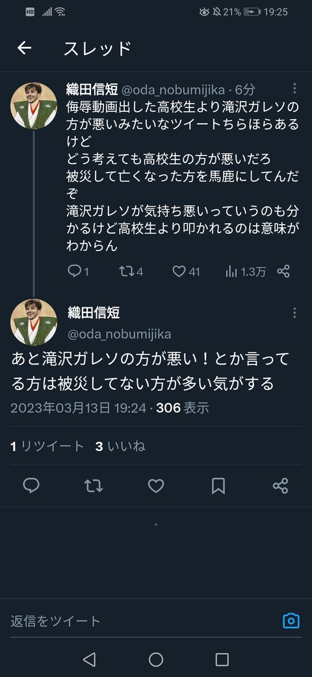312x677 pixels.
Task: Tap the Android home circle button
Action: [156, 659]
